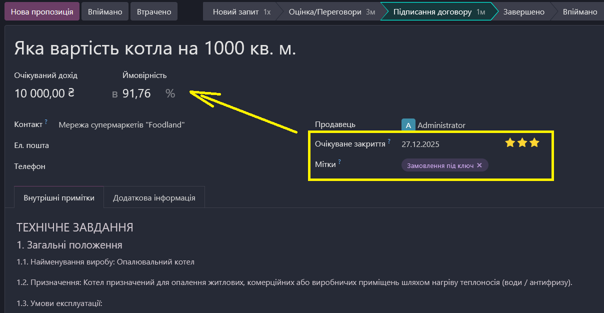Mark the opportunity lost with Втрачено
604x313 pixels.
(153, 10)
